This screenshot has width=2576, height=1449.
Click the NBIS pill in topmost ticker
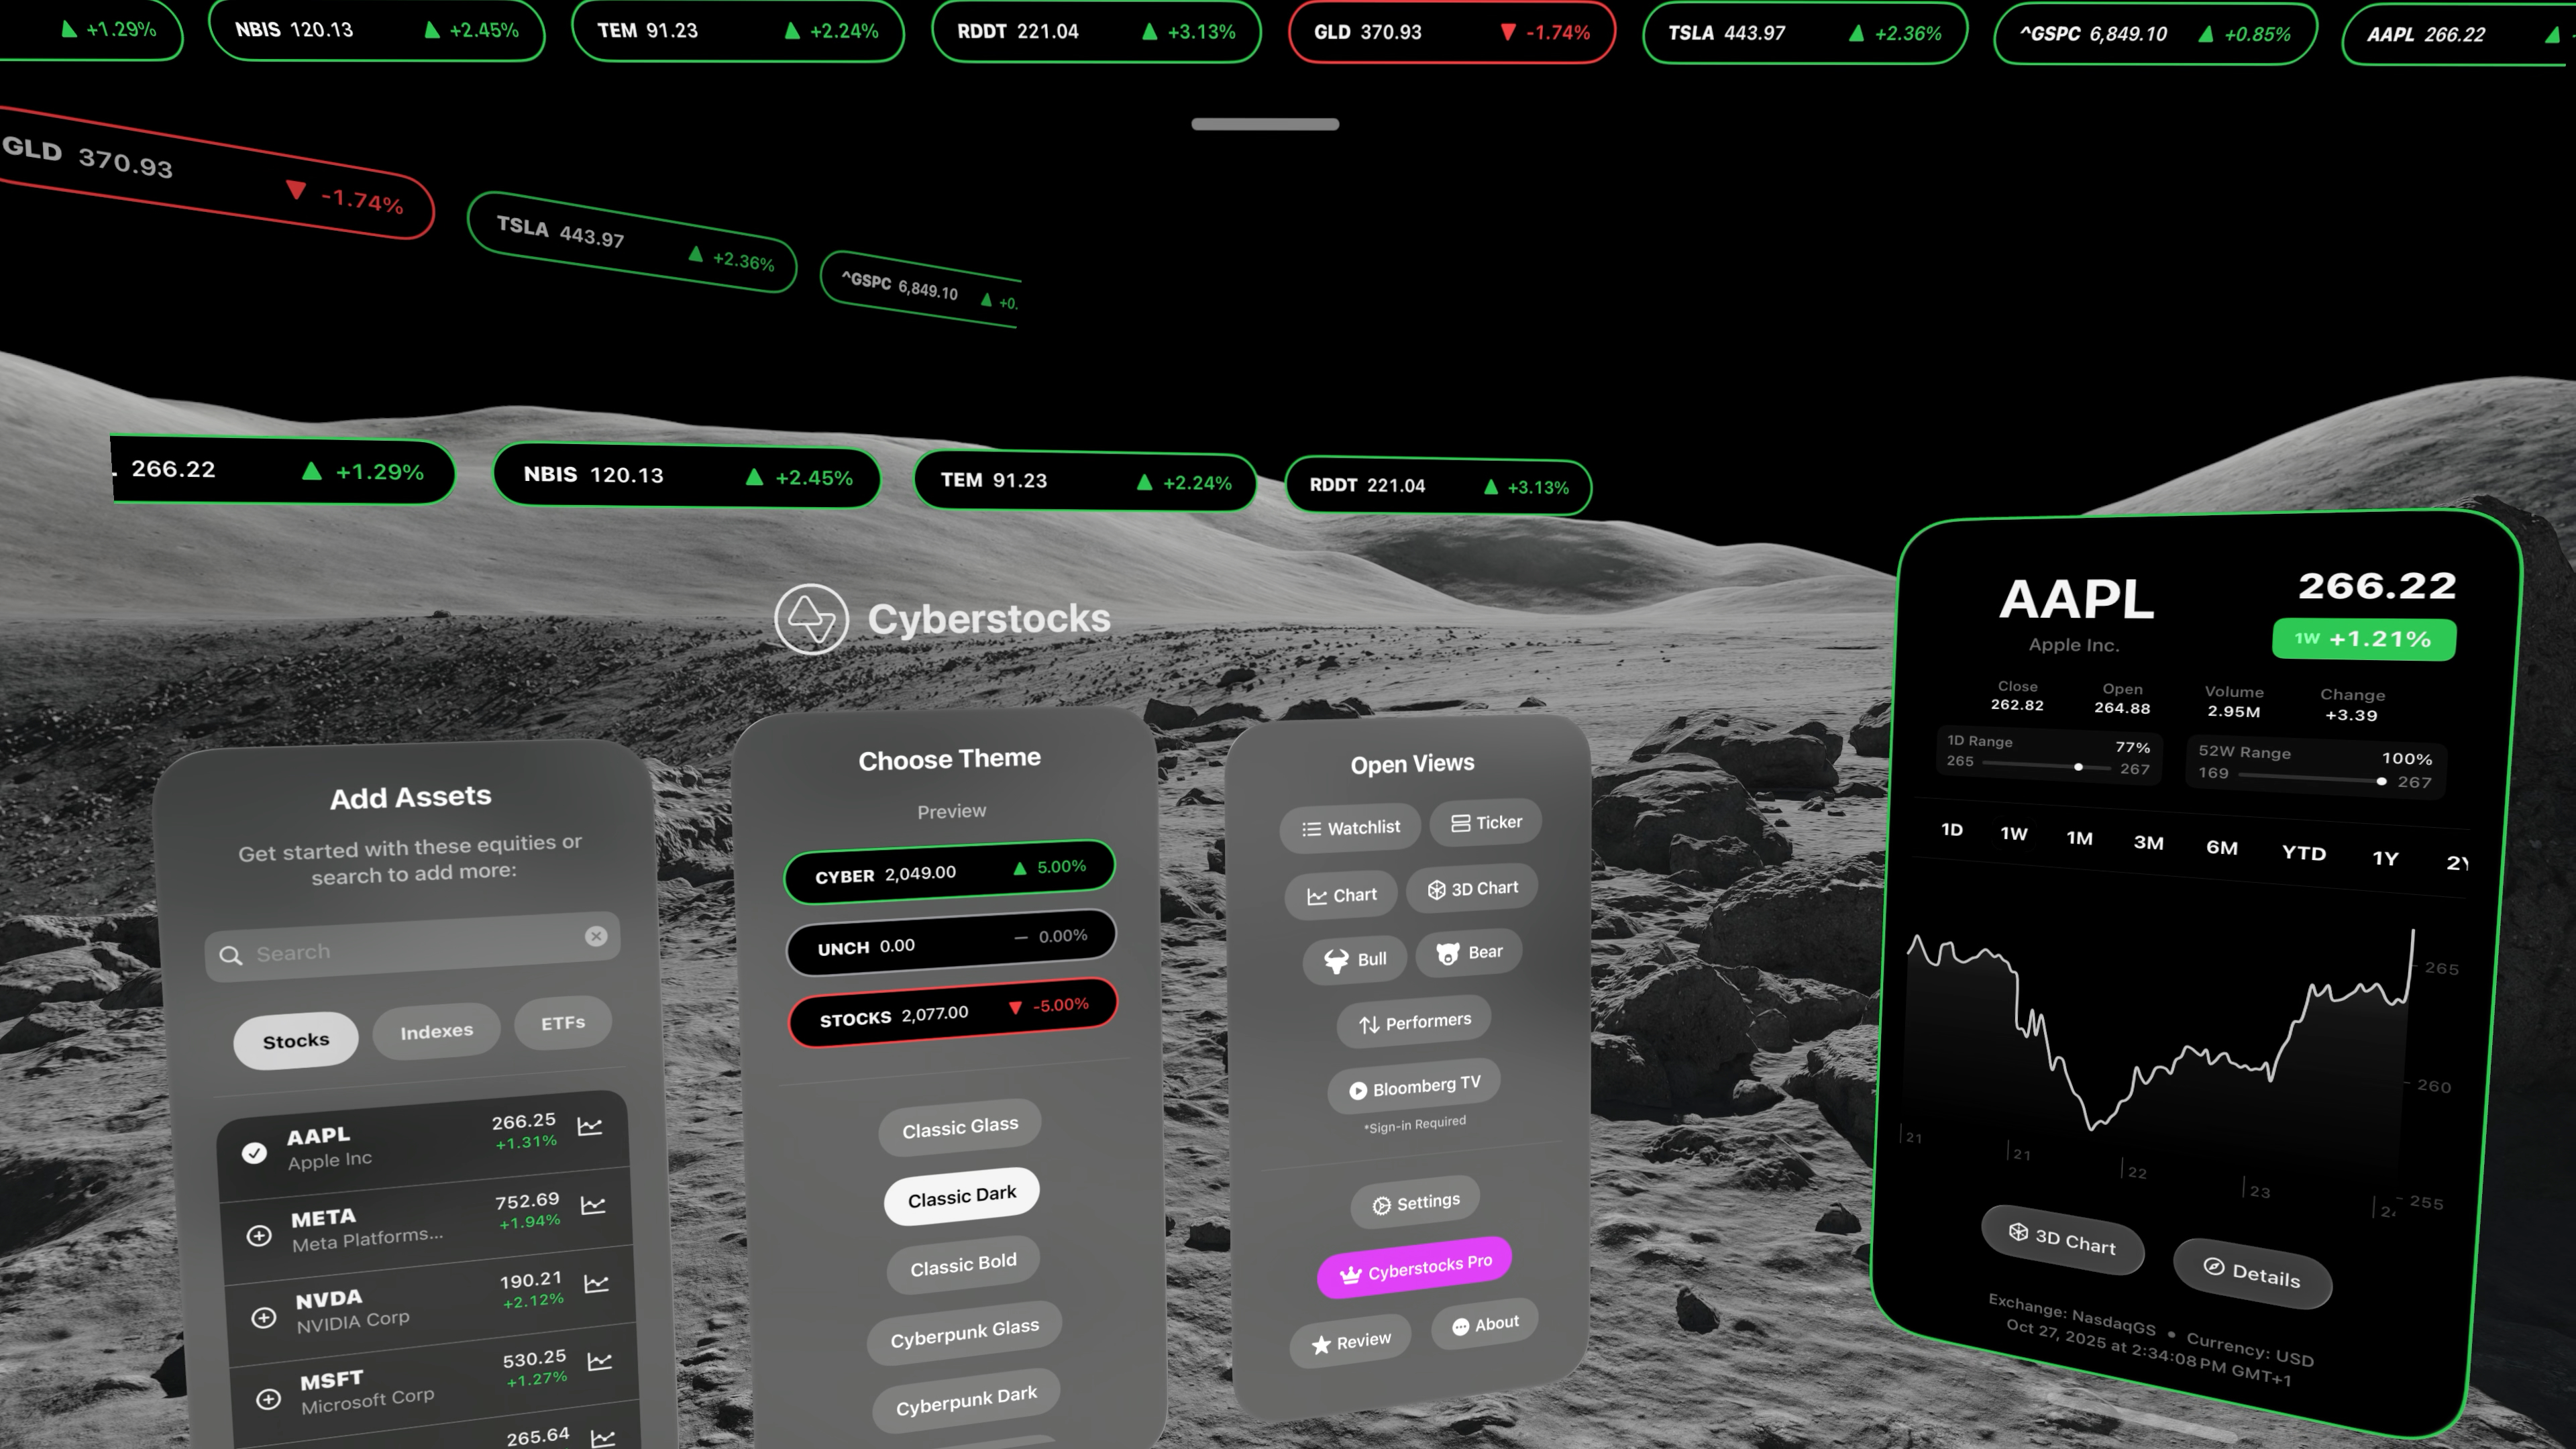click(x=376, y=30)
